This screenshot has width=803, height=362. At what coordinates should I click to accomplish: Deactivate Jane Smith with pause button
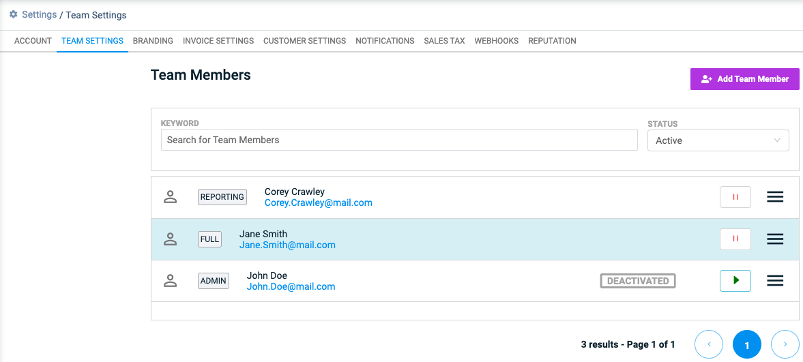(x=735, y=239)
